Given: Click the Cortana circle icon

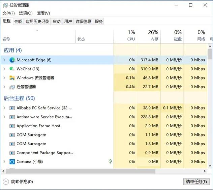Looking at the screenshot, I should (x=12, y=162).
